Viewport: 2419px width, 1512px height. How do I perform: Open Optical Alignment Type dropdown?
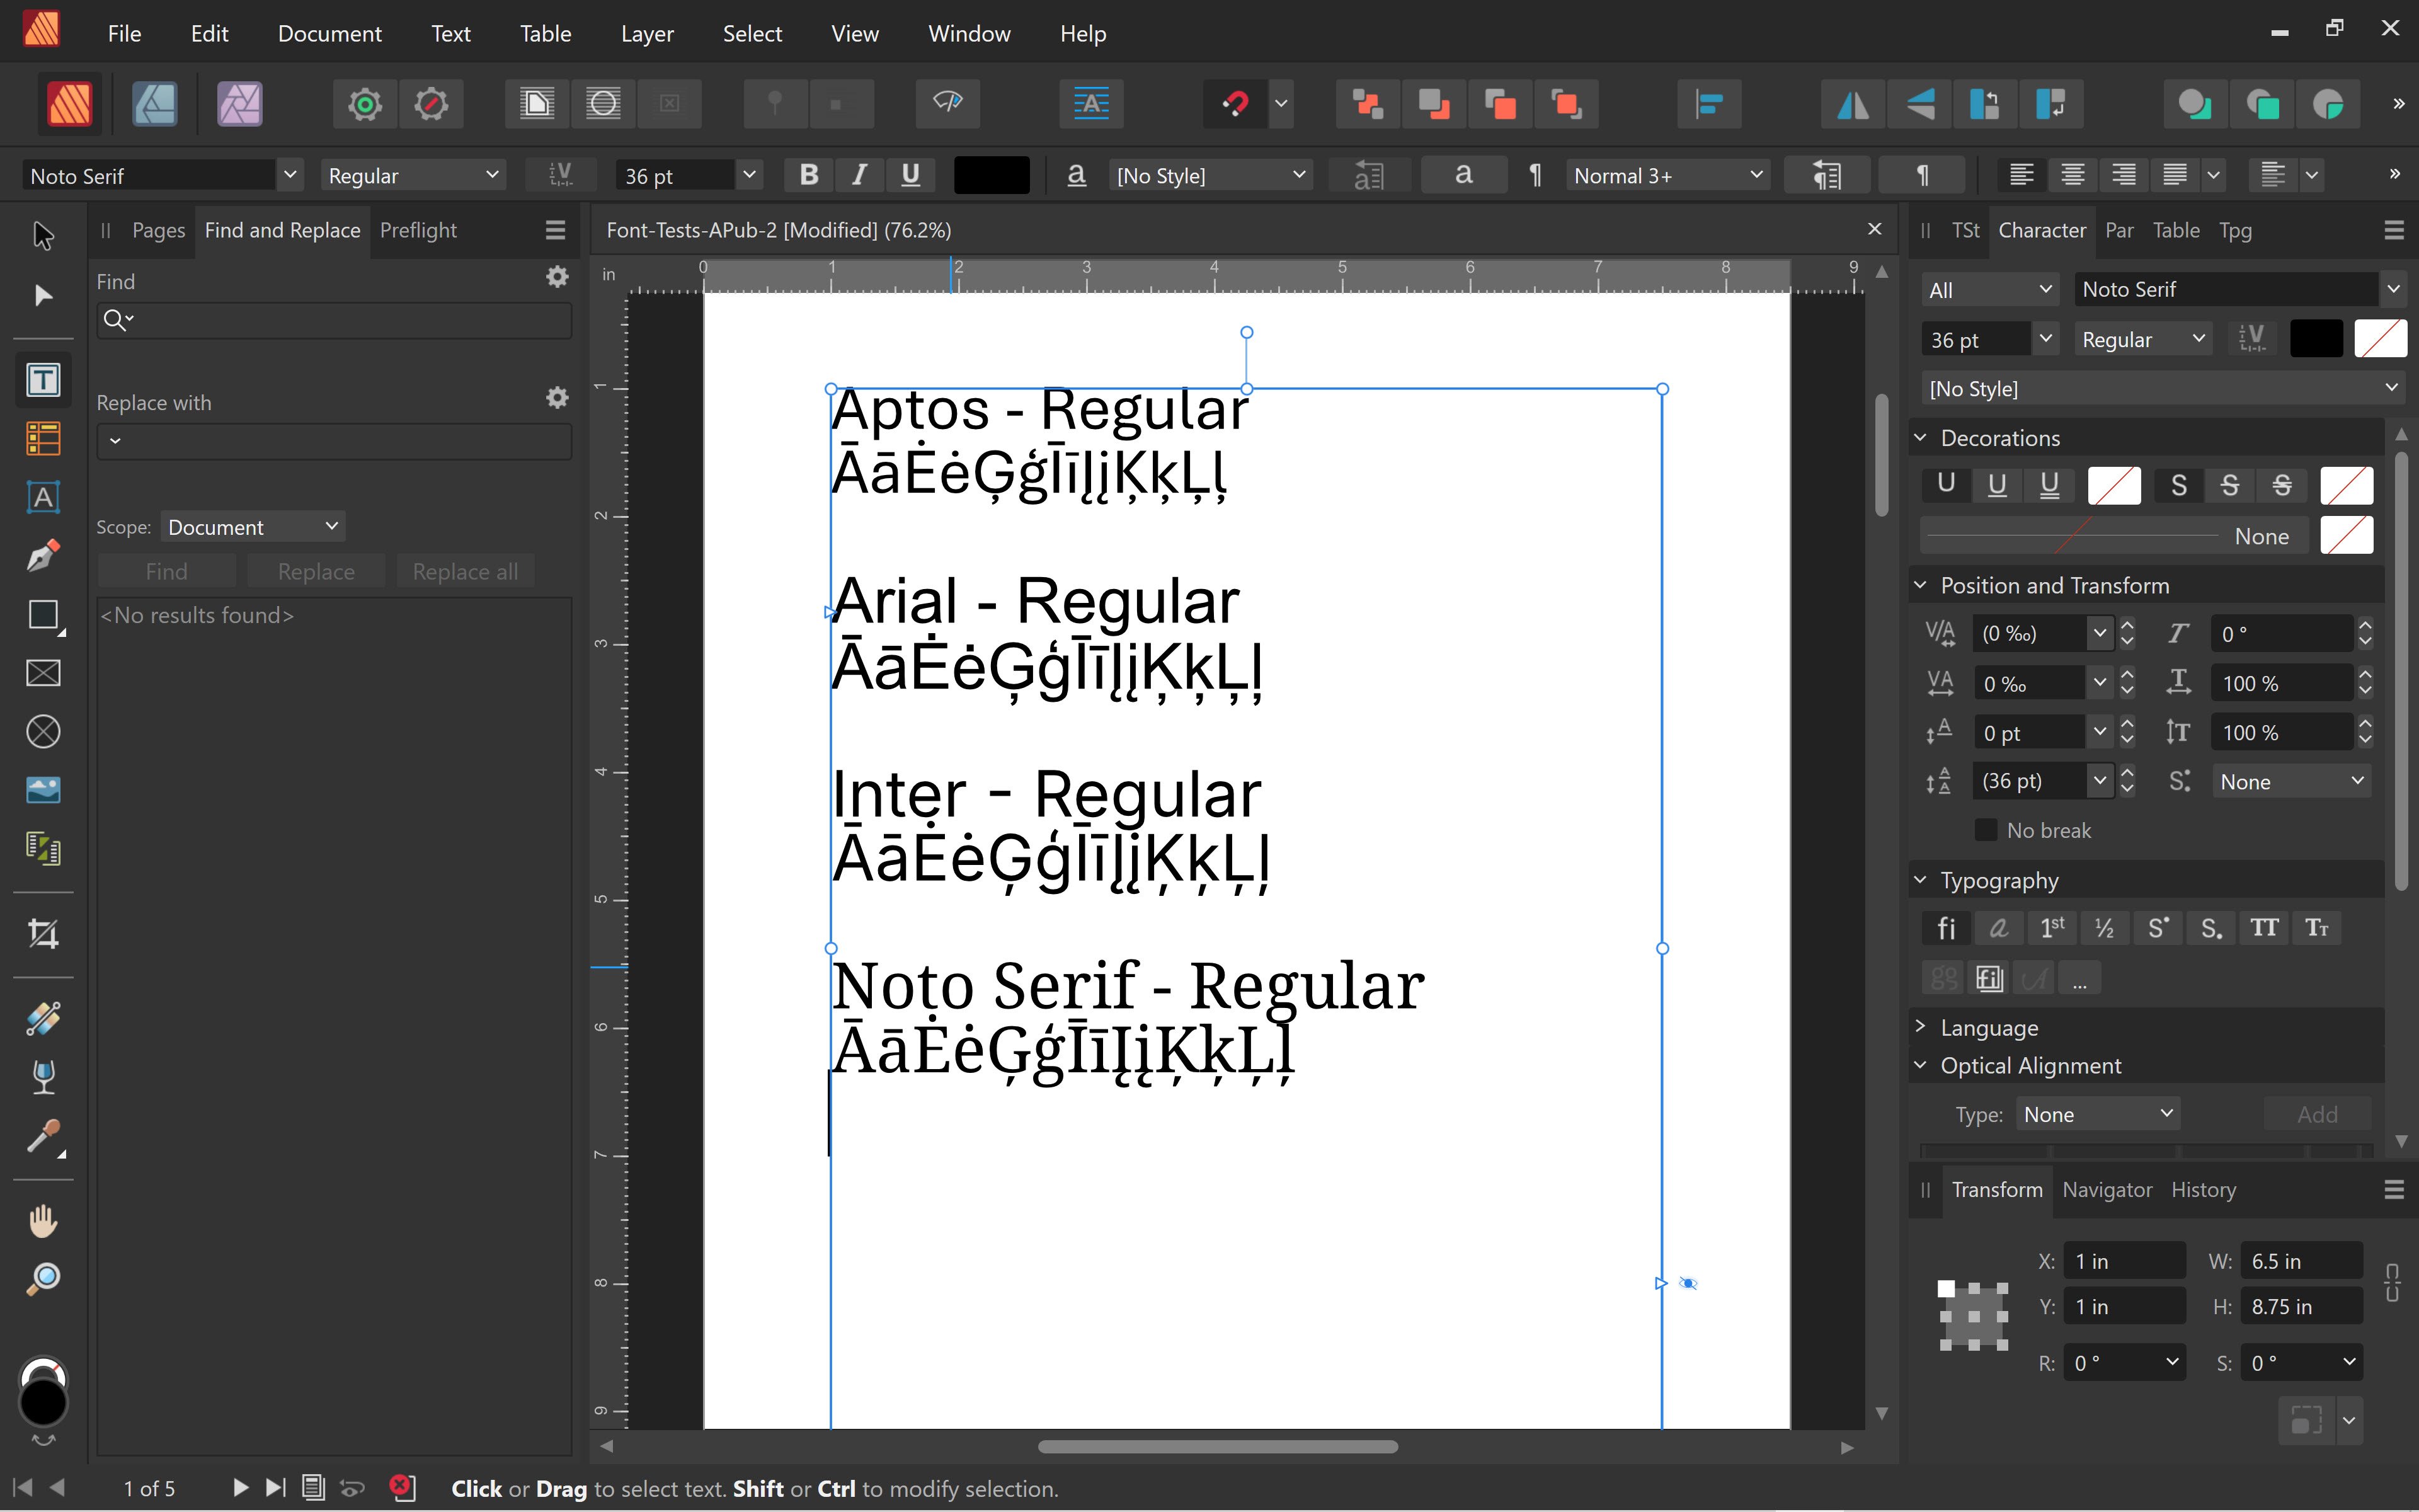(x=2097, y=1114)
